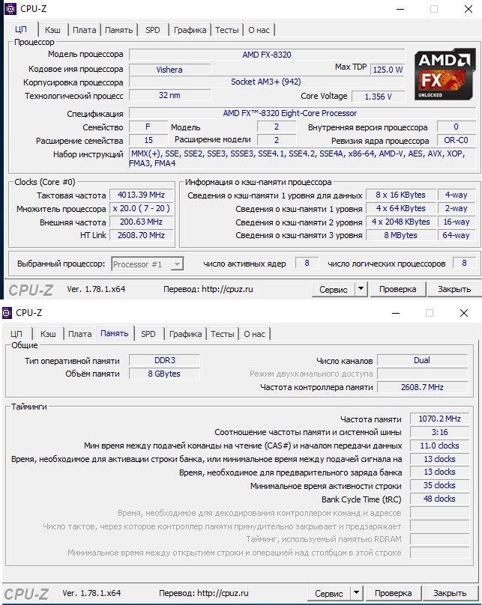
Task: Open the Кэш tab in the top window
Action: (52, 30)
